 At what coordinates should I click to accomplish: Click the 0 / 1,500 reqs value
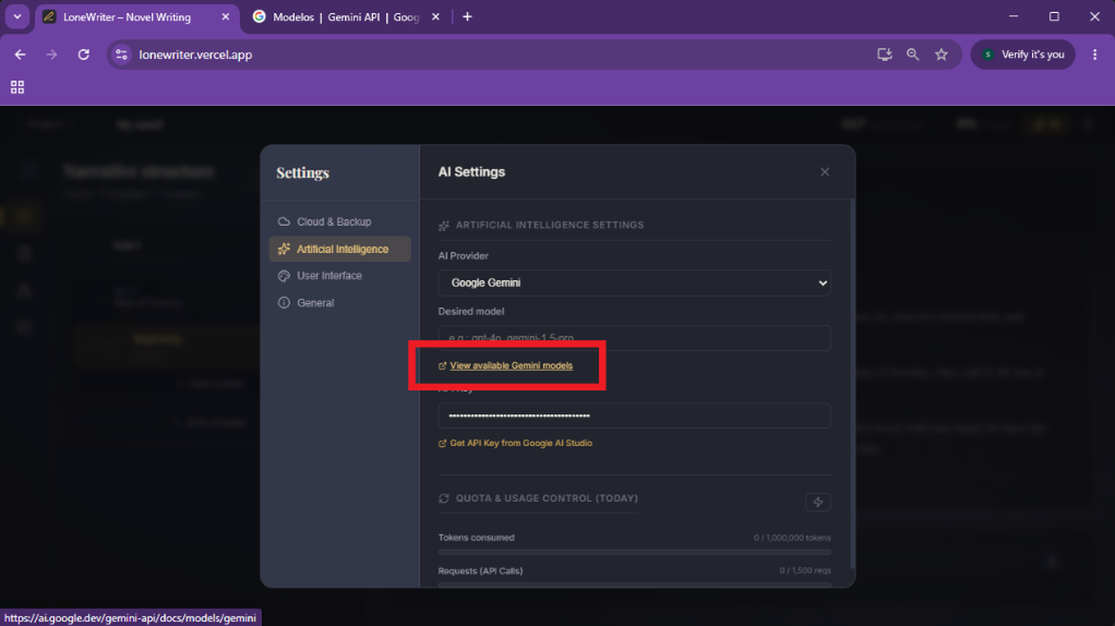pyautogui.click(x=805, y=571)
